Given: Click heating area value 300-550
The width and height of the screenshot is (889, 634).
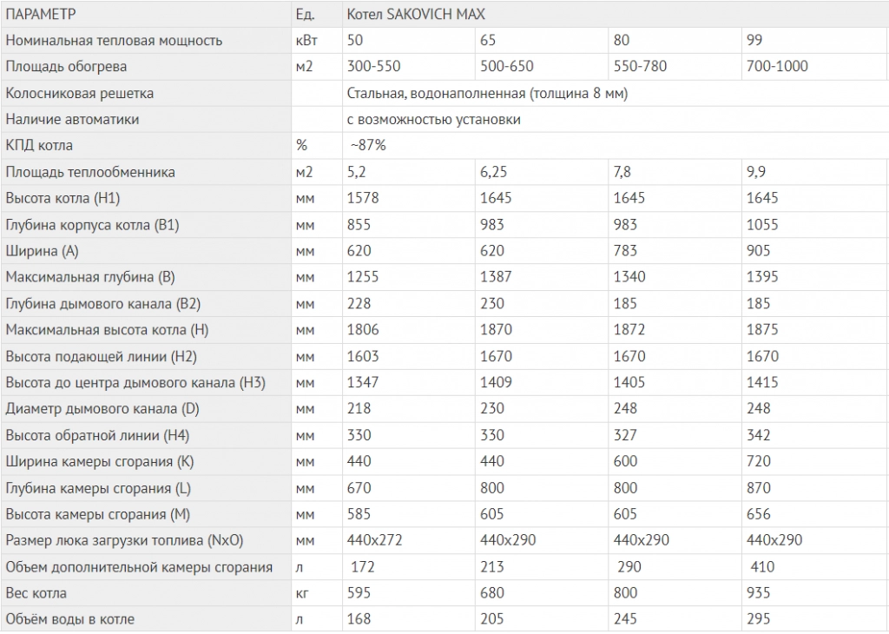Looking at the screenshot, I should point(373,66).
